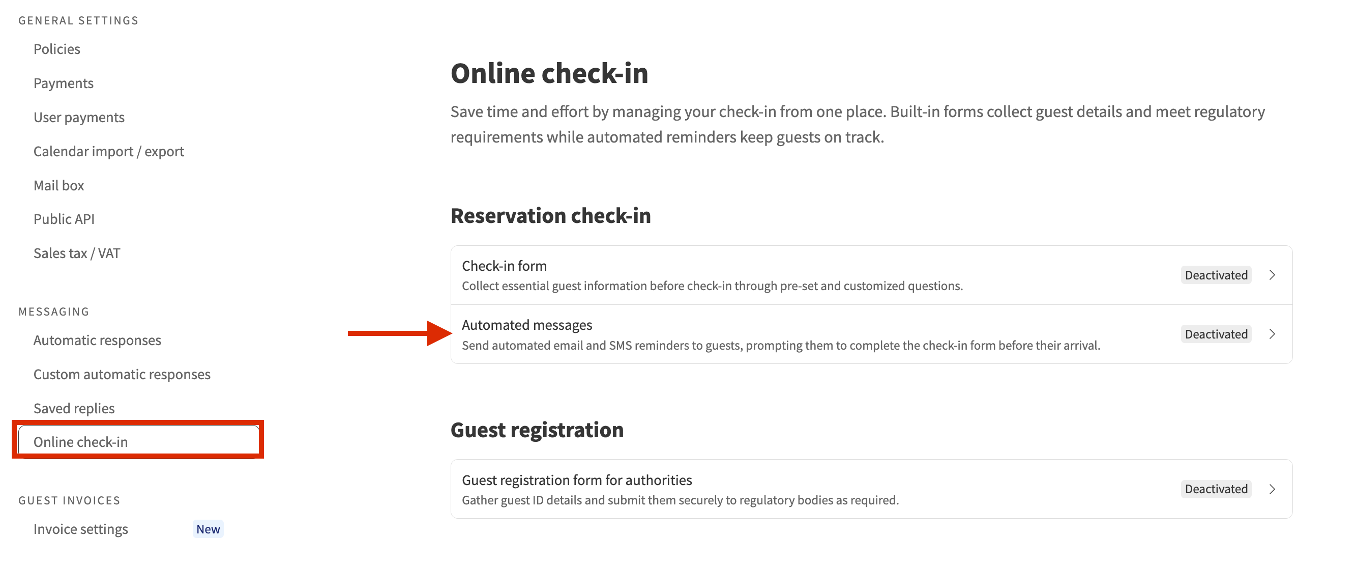Open the Policies settings page
Viewport: 1356px width, 566px height.
[x=57, y=49]
